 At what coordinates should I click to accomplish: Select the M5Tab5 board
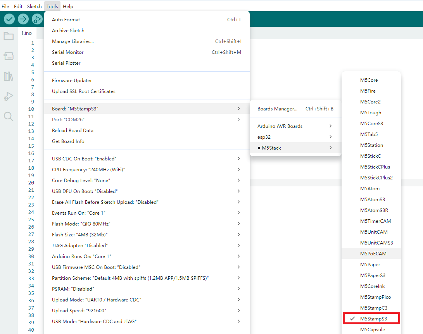pos(371,134)
